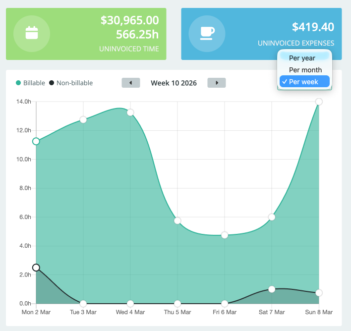351x331 pixels.
Task: Go to previous week with left arrow
Action: click(131, 83)
